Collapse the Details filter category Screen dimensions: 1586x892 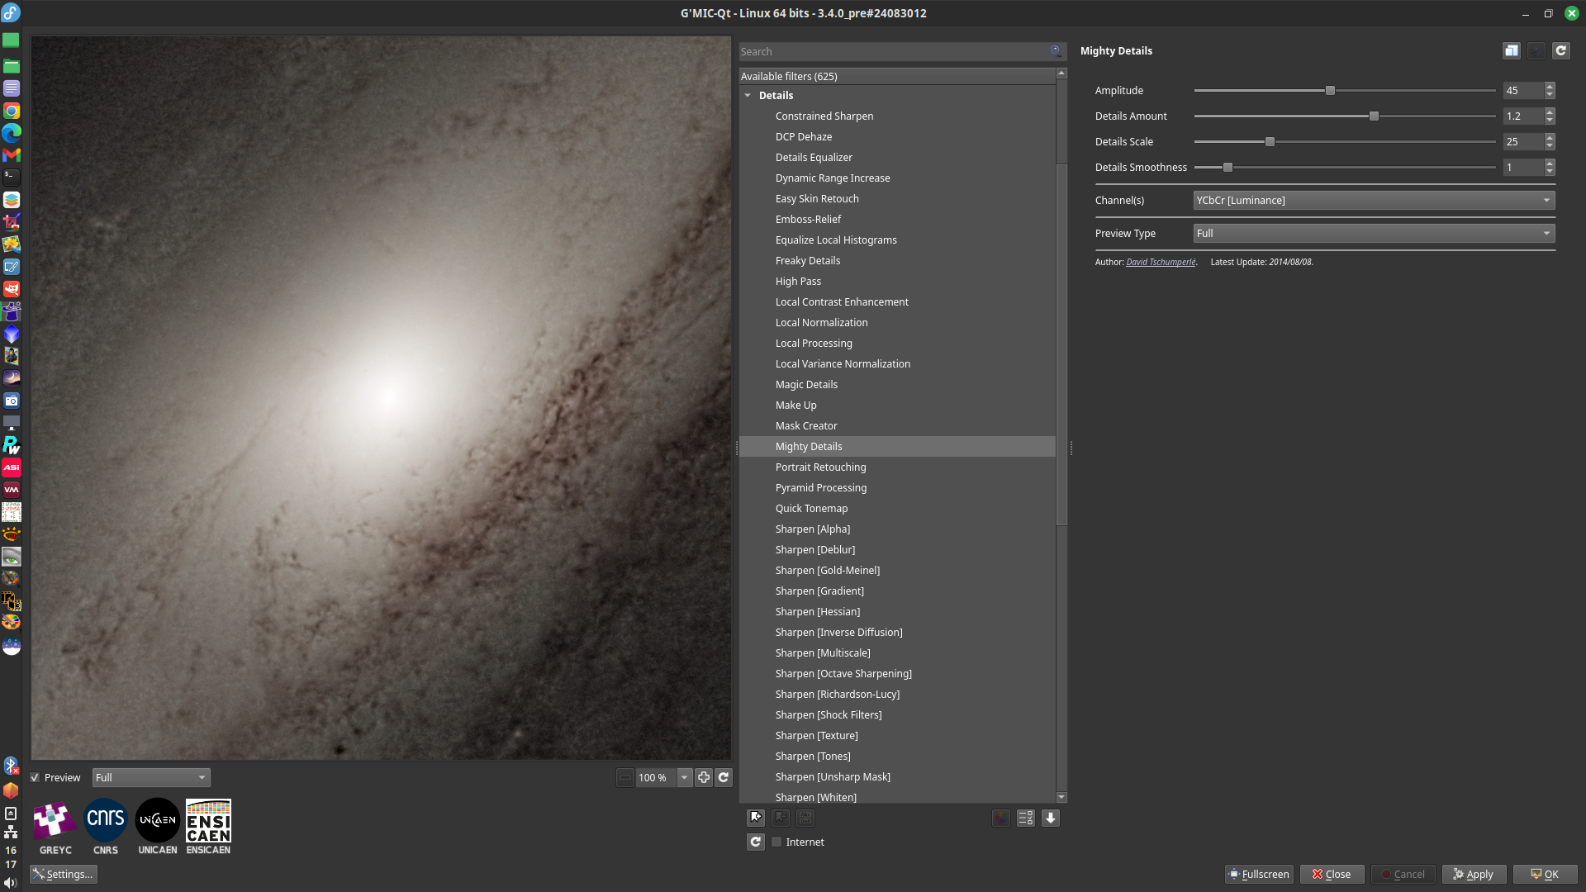tap(748, 96)
